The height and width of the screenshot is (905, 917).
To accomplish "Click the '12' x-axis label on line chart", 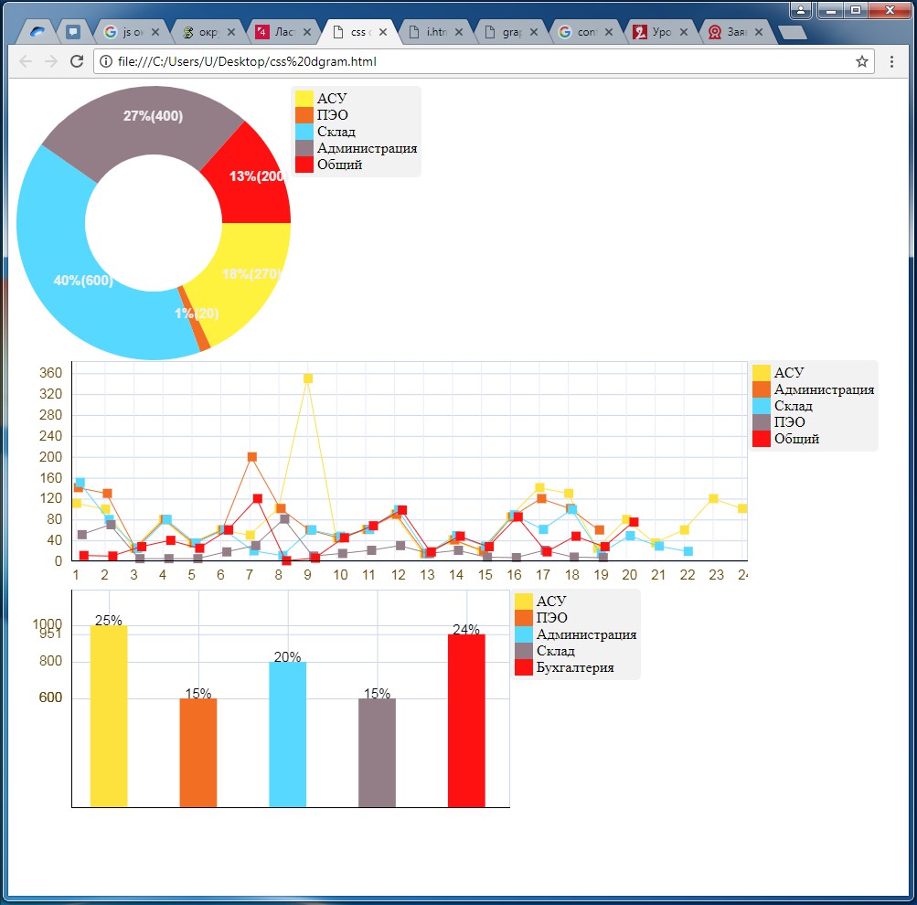I will tap(399, 575).
